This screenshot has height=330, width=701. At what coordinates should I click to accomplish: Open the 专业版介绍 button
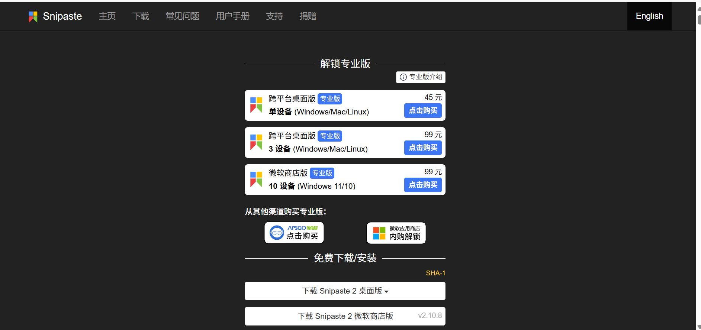[421, 77]
